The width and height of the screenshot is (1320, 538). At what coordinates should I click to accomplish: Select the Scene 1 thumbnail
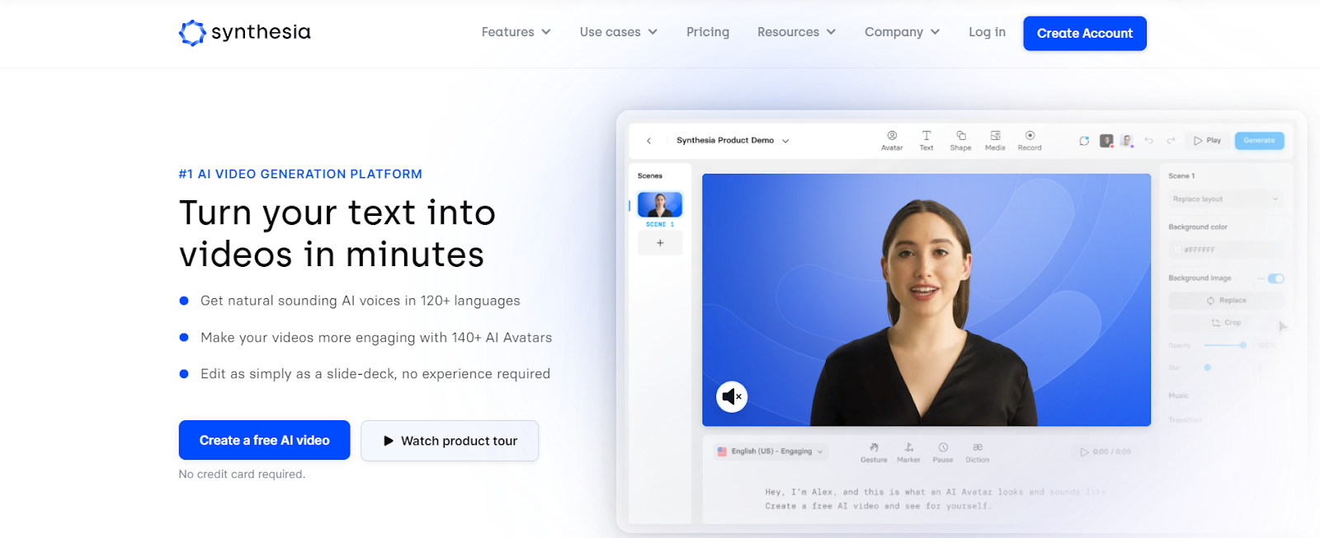click(660, 204)
